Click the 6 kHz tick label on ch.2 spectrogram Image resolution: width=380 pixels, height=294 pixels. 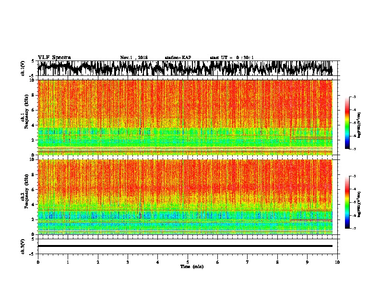coord(34,189)
